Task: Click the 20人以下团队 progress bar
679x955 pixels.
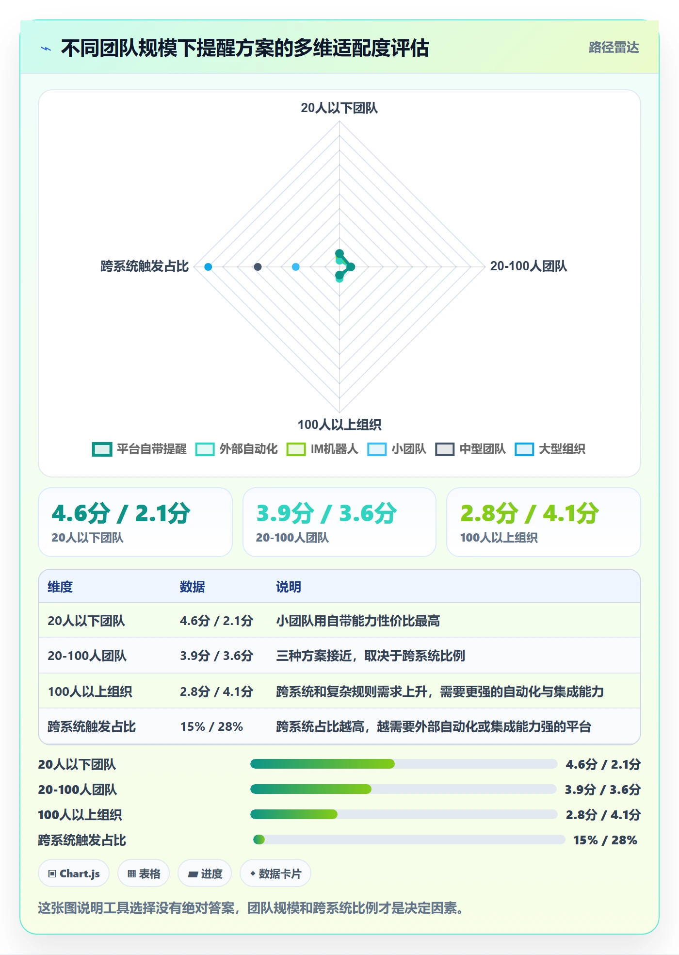Action: click(x=404, y=764)
